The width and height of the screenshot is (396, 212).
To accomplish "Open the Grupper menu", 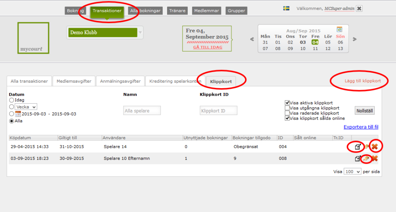I will pos(236,11).
